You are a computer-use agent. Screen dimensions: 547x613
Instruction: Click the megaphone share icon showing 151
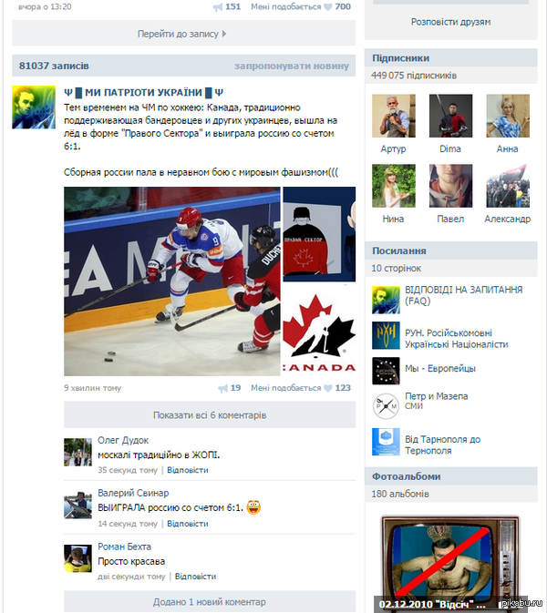point(218,7)
